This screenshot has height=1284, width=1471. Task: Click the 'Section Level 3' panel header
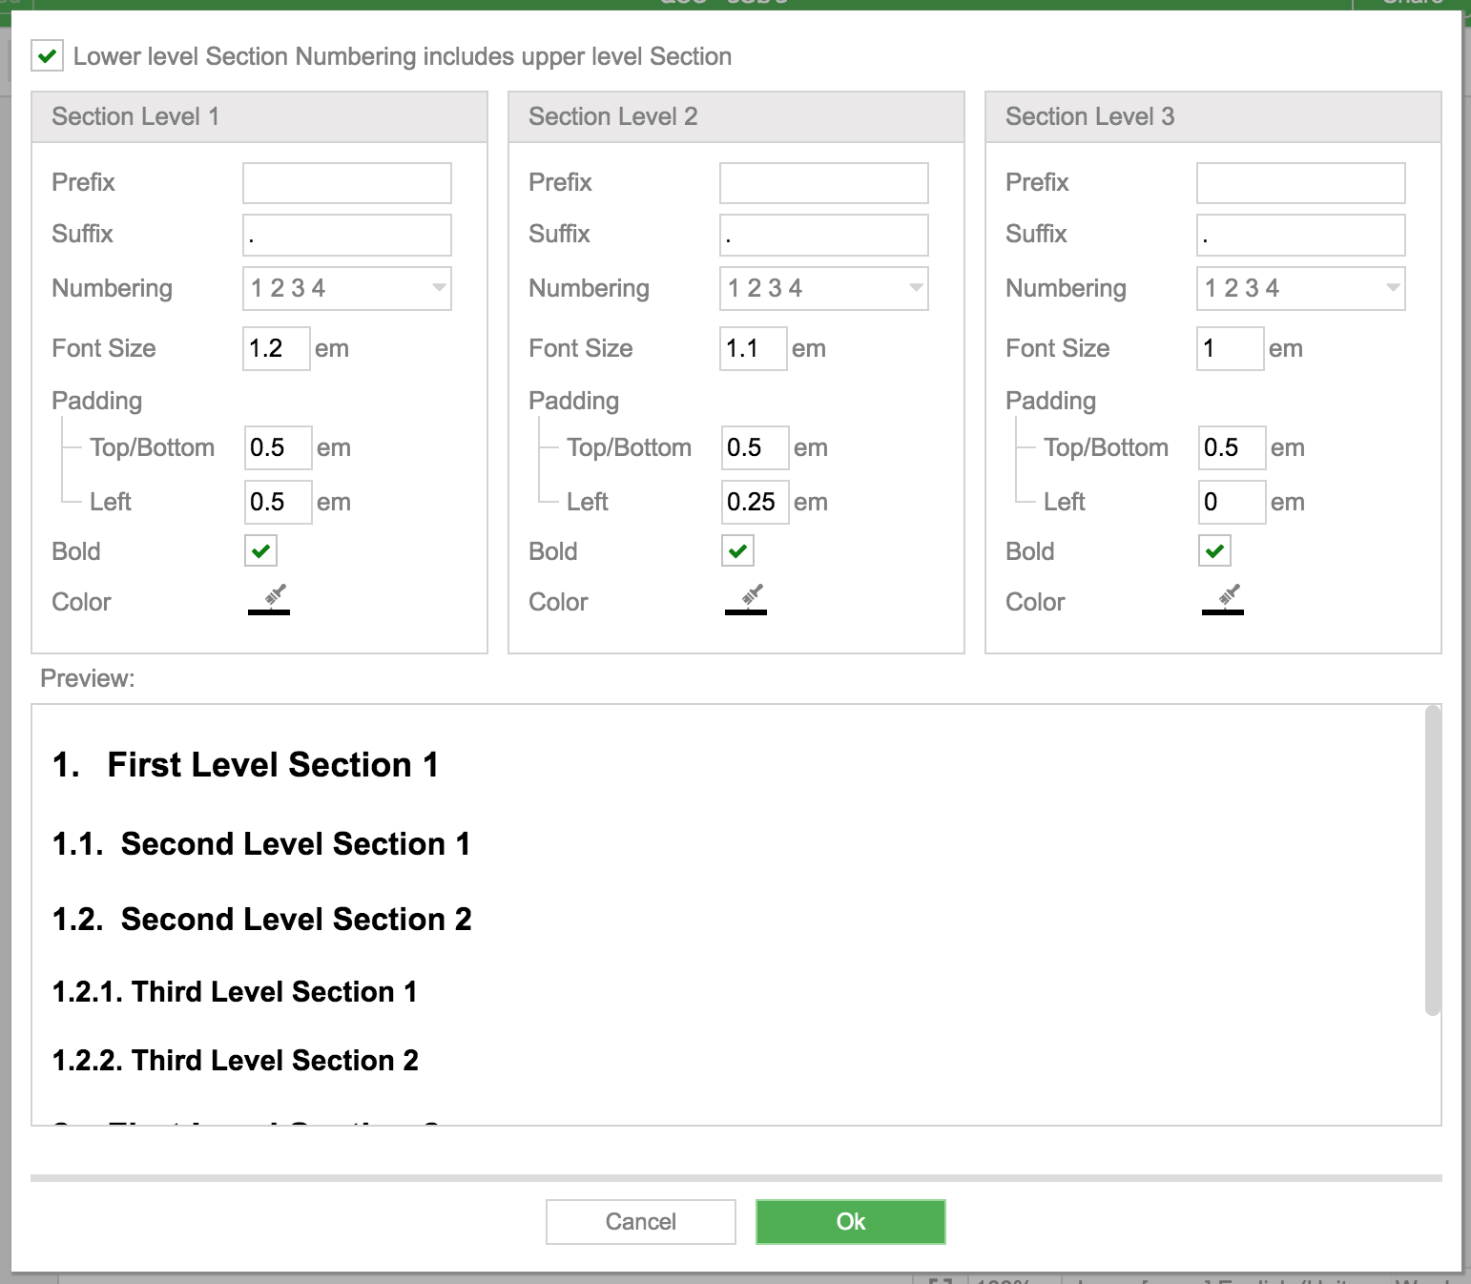pos(1213,117)
